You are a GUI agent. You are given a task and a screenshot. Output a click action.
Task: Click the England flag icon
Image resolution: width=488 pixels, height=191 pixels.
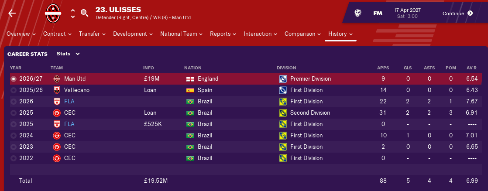[x=190, y=79]
